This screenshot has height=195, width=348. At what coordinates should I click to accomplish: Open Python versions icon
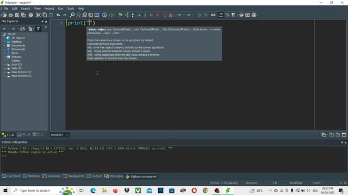[241, 15]
